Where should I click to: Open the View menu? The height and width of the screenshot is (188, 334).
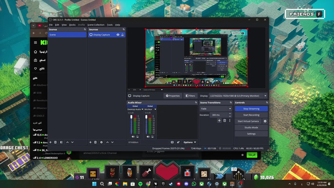tap(64, 25)
